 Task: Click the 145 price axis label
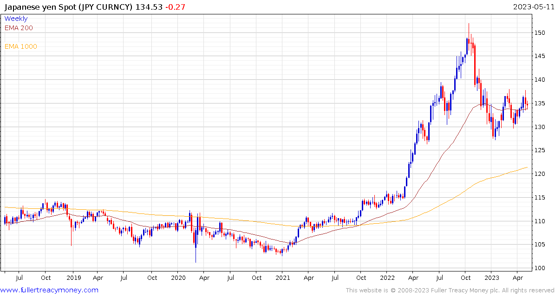pyautogui.click(x=540, y=56)
